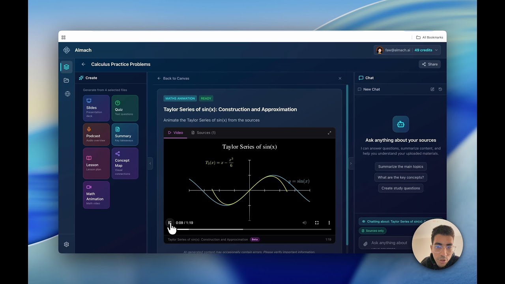Screen dimensions: 505x284
Task: Click the user avatar picture
Action: tap(380, 50)
